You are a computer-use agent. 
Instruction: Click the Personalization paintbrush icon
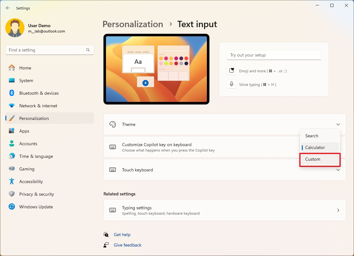(12, 118)
